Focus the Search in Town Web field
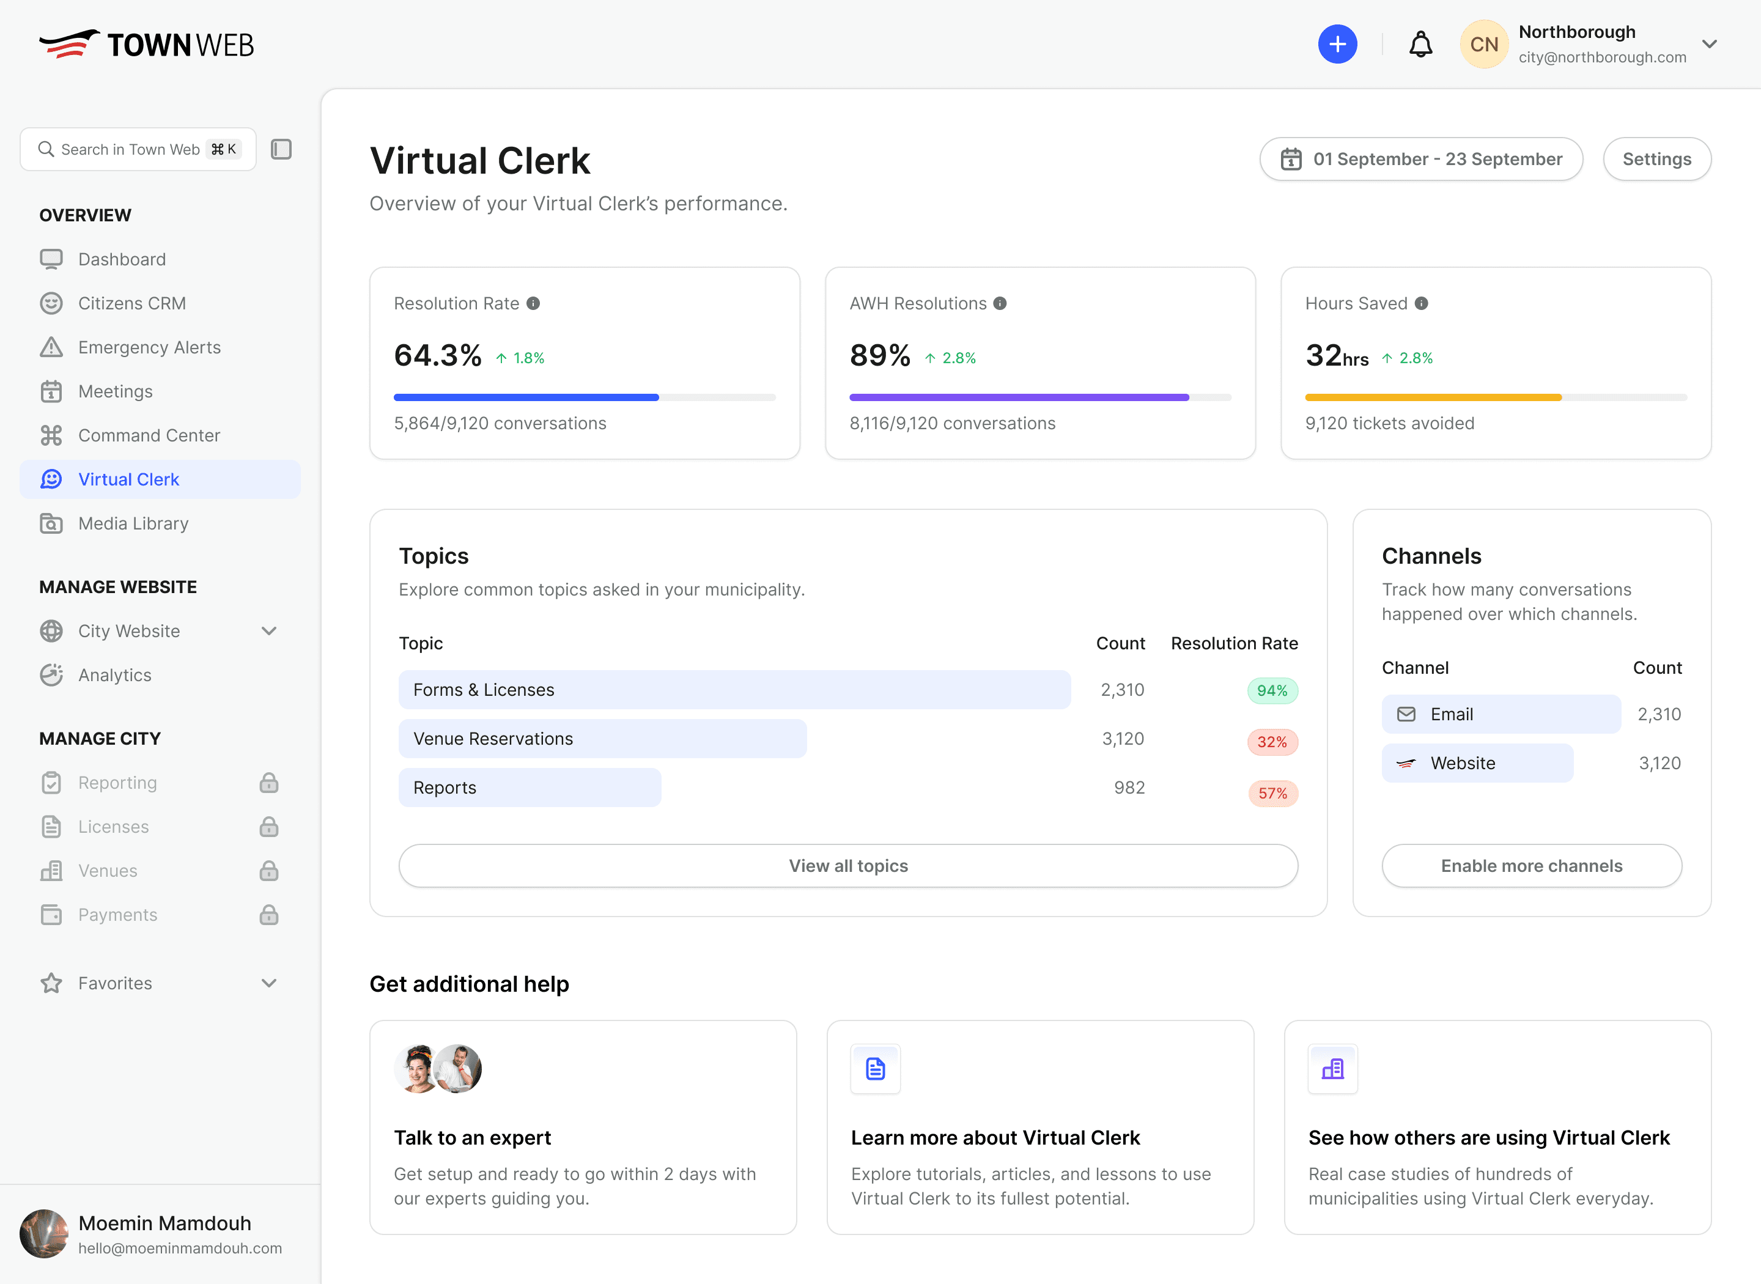 (x=138, y=149)
